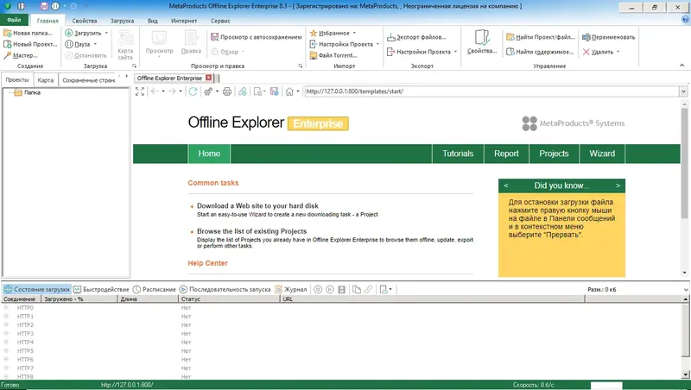Click the Wizard navigation link

coord(602,154)
